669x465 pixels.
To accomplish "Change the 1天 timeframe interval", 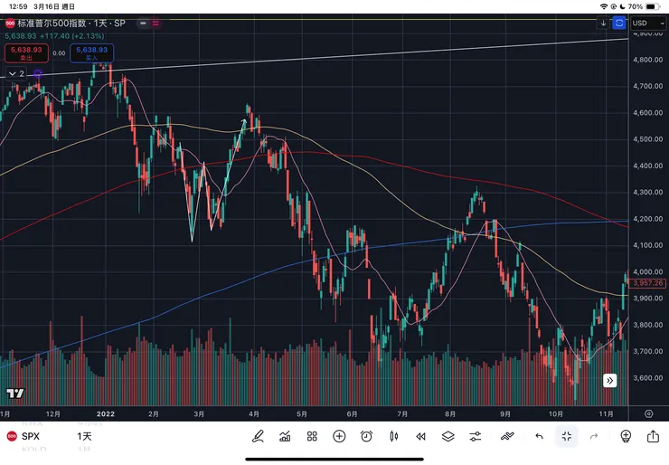I will coord(83,436).
